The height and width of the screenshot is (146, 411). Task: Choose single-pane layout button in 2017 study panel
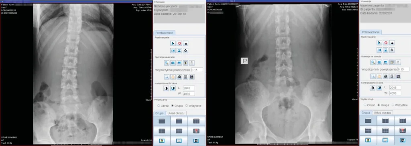tap(162, 121)
